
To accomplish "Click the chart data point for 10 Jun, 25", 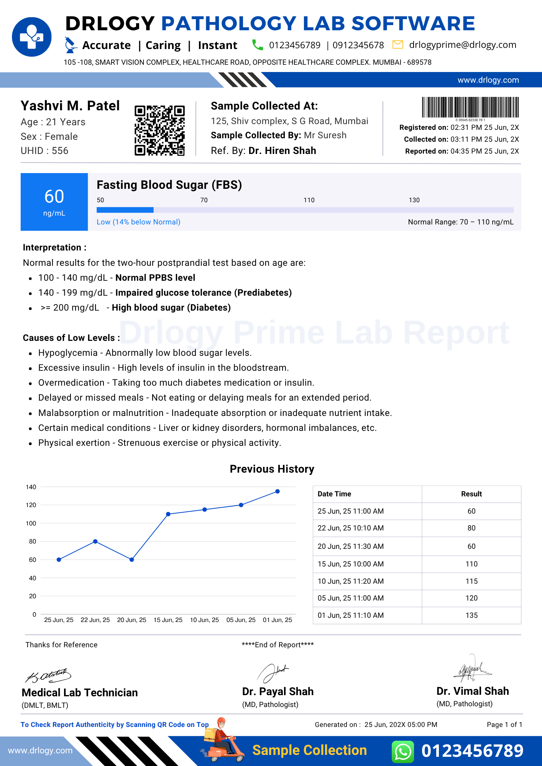I will 204,509.
